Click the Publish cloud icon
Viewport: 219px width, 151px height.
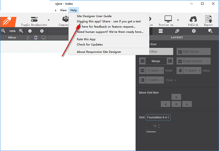click(x=193, y=19)
